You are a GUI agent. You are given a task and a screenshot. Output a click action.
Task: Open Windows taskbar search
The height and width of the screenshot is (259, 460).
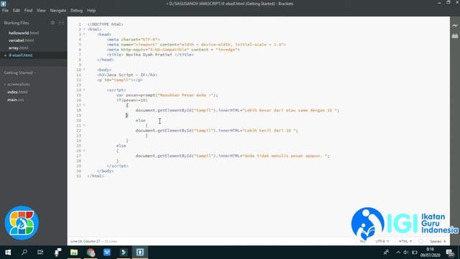[x=24, y=253]
